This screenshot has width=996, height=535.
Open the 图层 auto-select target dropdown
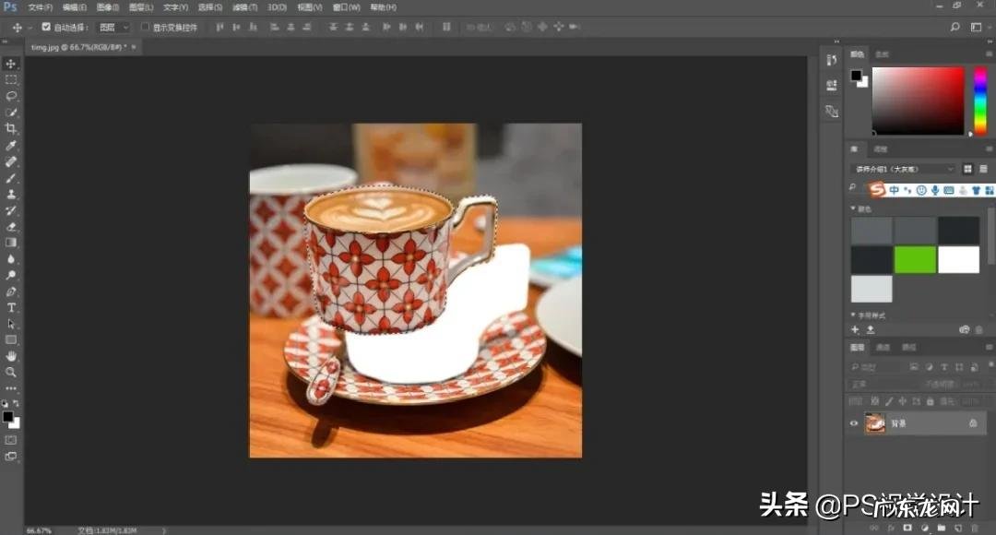113,28
